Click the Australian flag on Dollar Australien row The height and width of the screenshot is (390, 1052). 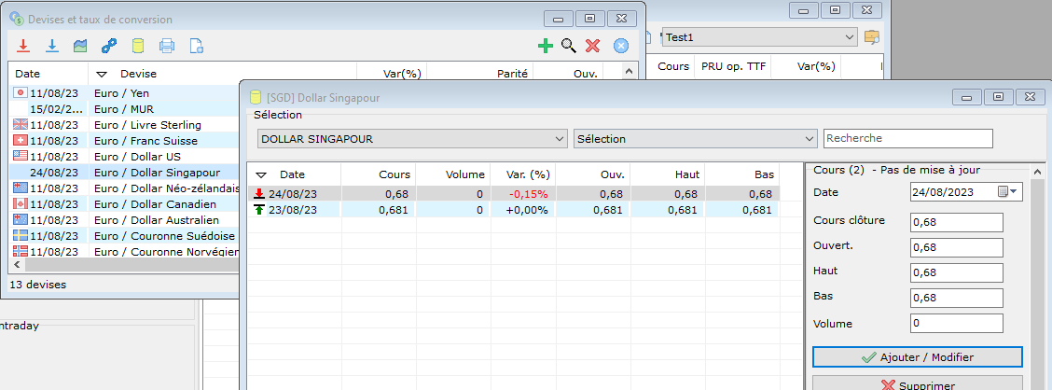[x=21, y=219]
